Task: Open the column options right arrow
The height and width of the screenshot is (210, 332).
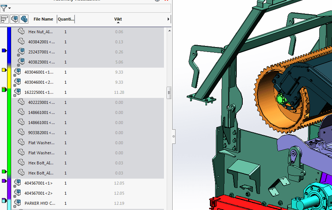Action: 168,19
